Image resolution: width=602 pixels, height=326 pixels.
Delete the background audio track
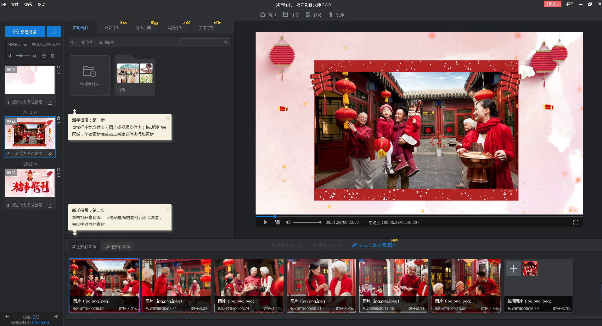53,56
